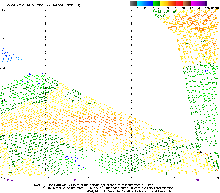Click the magenta 40–45 knots color segment
The height and width of the screenshot is (193, 220).
point(195,4)
